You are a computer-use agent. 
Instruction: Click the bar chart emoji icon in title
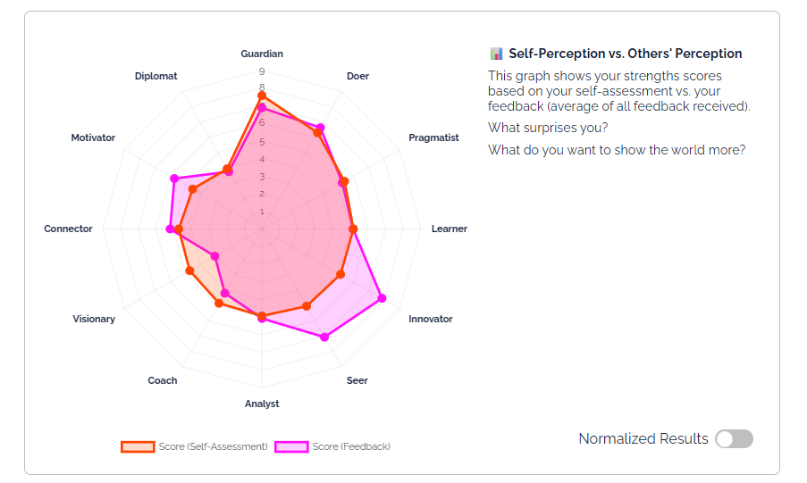coord(496,54)
